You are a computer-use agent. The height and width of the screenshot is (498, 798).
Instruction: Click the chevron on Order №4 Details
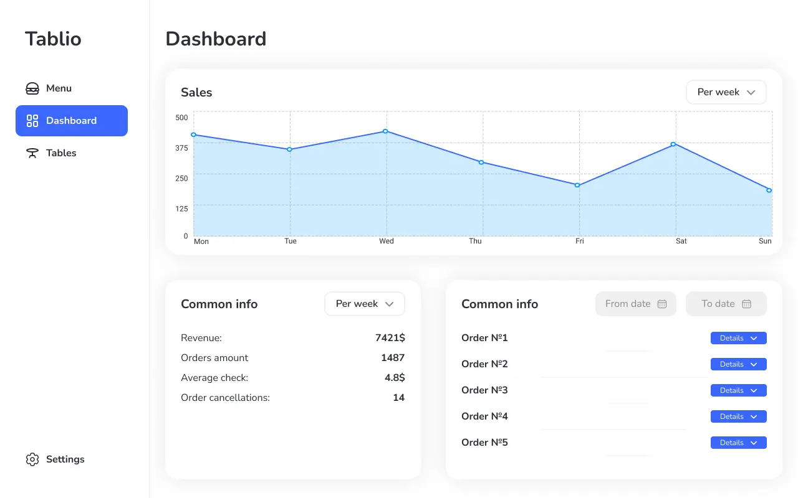tap(754, 416)
